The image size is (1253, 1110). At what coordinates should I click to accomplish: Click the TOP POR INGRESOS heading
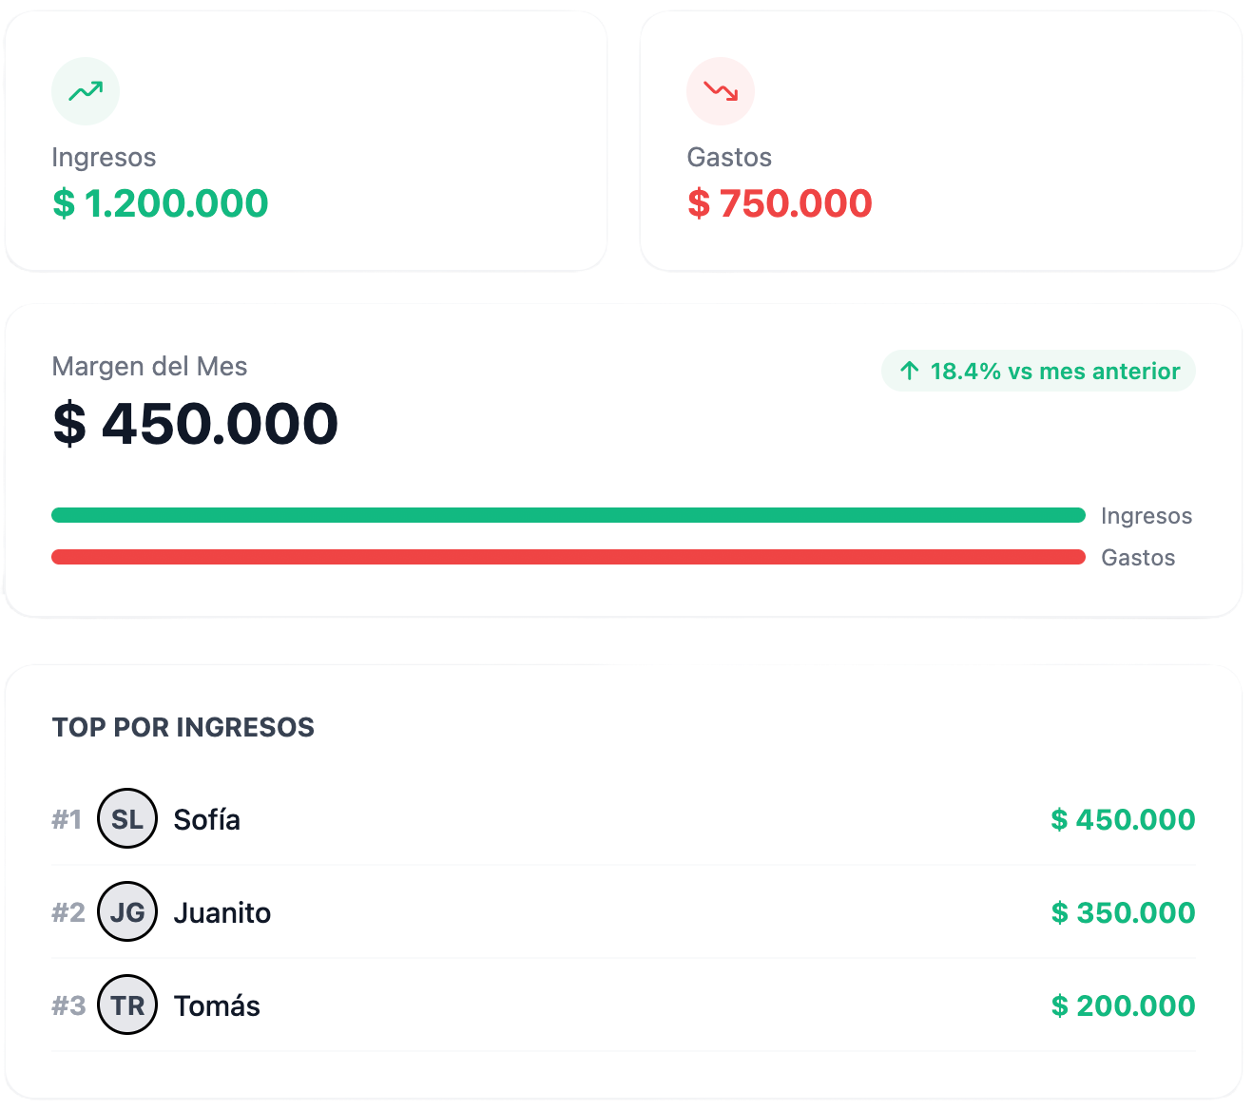183,727
